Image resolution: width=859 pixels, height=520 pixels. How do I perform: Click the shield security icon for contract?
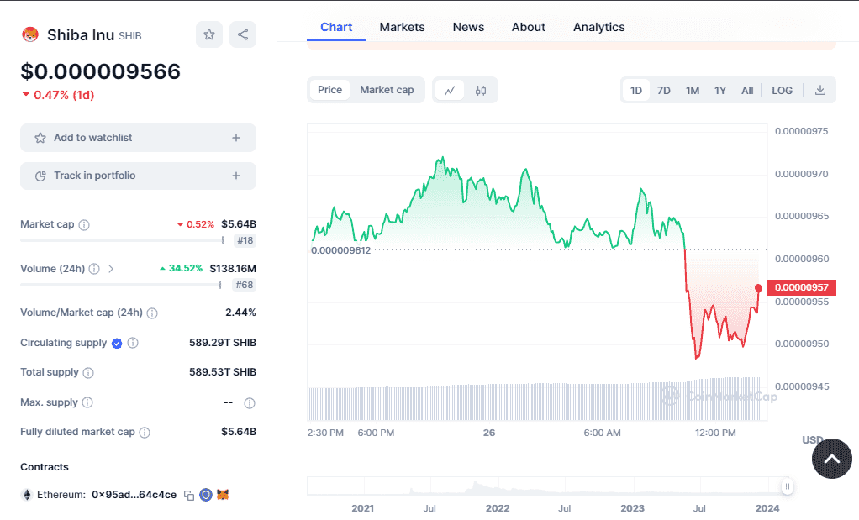(205, 495)
